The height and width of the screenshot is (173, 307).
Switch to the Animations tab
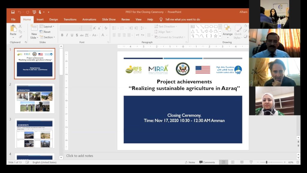click(x=89, y=20)
